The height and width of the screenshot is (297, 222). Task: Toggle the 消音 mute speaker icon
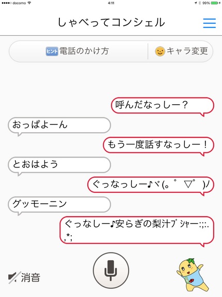pos(14,277)
